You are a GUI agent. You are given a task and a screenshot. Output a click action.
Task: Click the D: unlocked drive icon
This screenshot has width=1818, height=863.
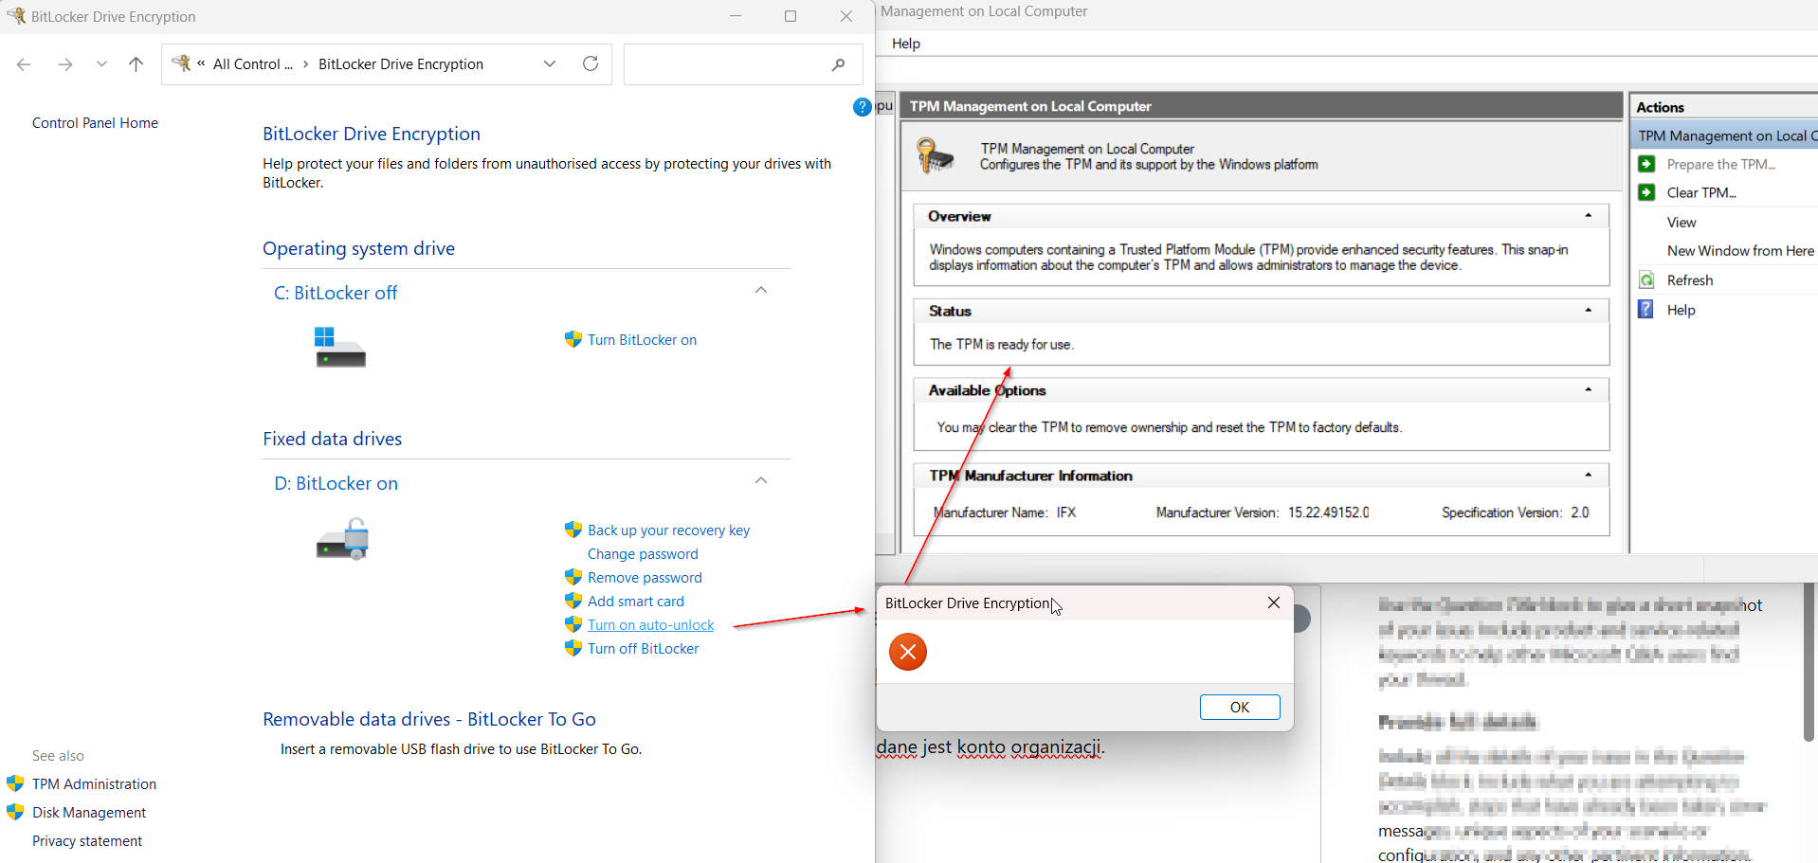click(342, 539)
